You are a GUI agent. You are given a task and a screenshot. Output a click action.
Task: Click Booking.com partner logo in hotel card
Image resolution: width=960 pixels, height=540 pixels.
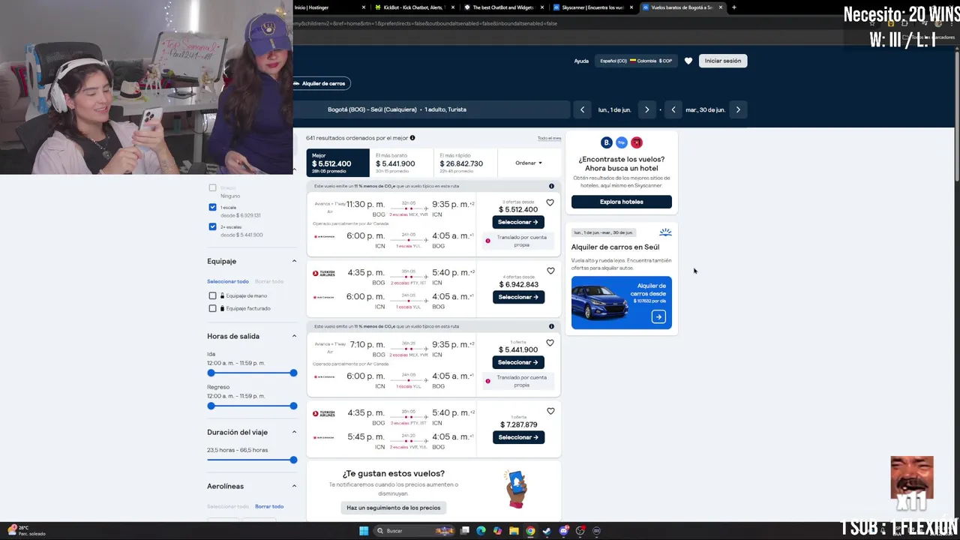pos(607,142)
